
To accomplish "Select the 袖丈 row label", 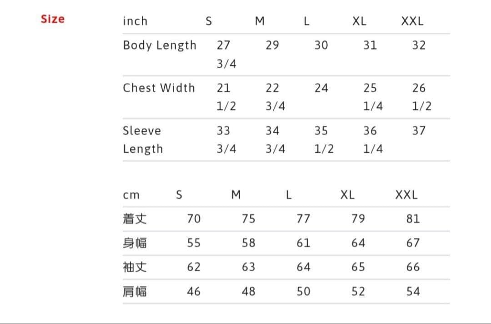I will click(135, 267).
